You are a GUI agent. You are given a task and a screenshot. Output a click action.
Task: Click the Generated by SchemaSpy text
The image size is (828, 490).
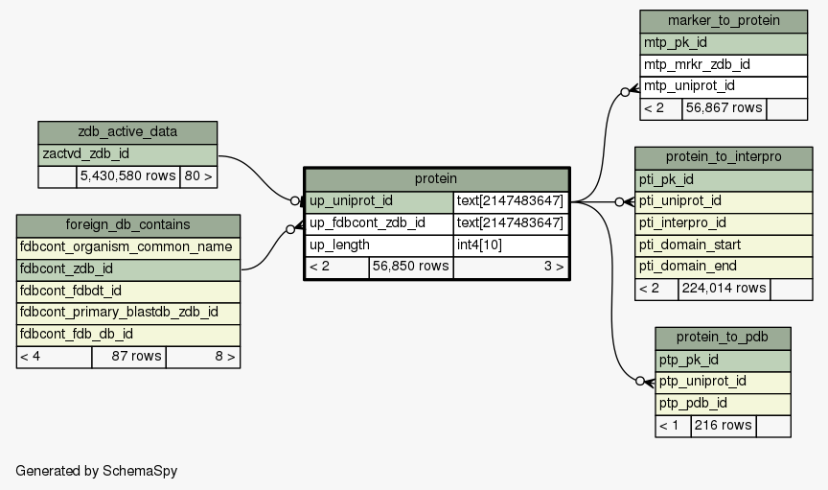(96, 471)
